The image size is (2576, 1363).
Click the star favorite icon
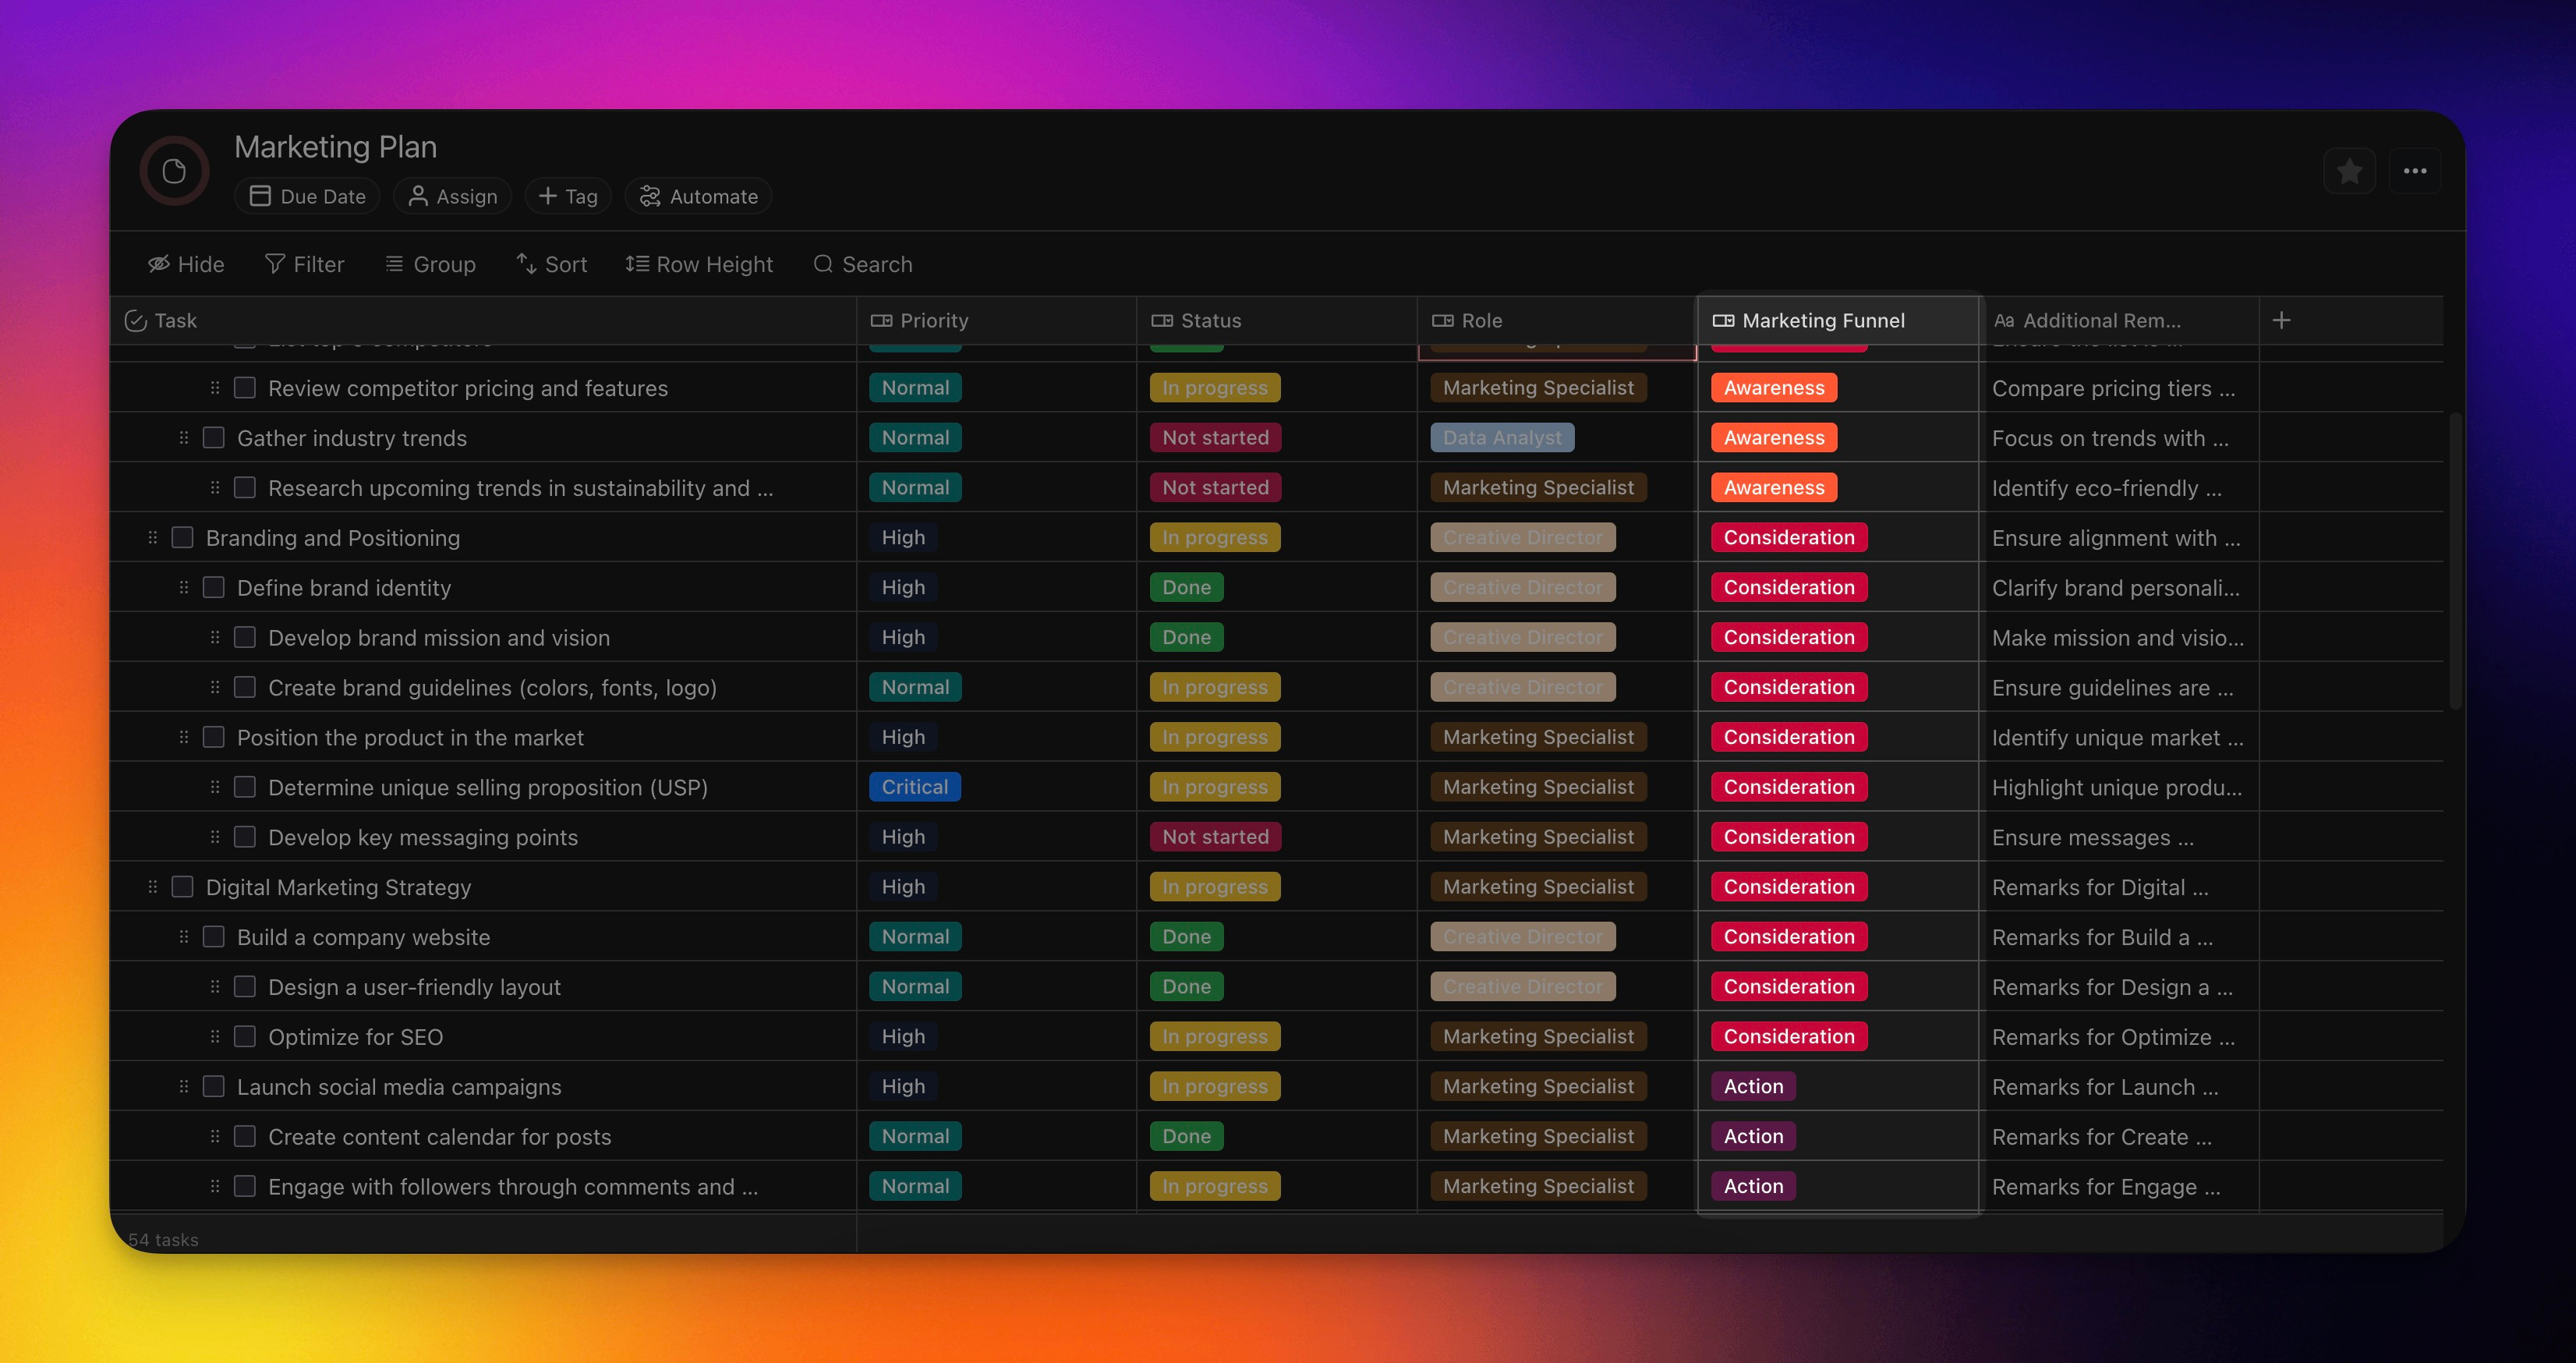(2349, 172)
